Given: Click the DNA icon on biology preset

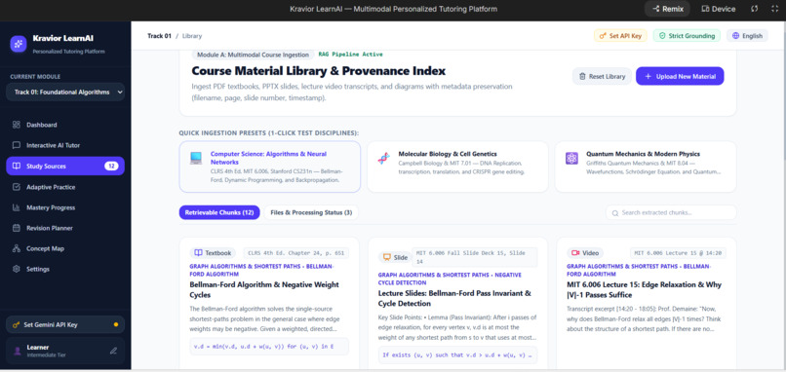Looking at the screenshot, I should pos(383,158).
